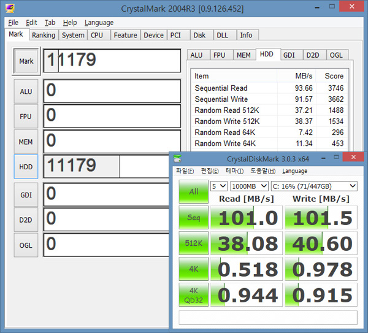
Task: Run the MEM benchmark button
Action: pyautogui.click(x=26, y=142)
